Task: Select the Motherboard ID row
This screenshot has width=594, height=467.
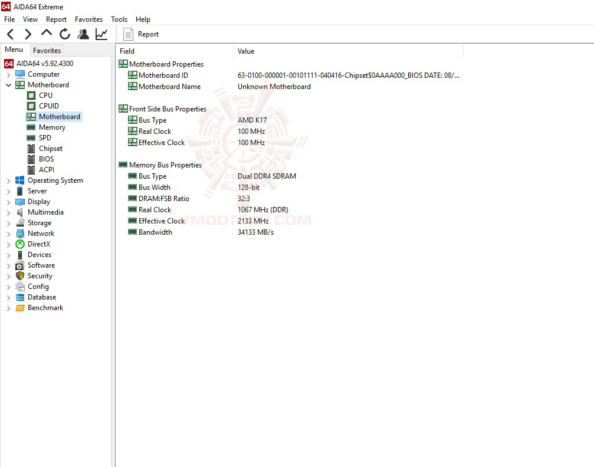Action: click(x=290, y=75)
